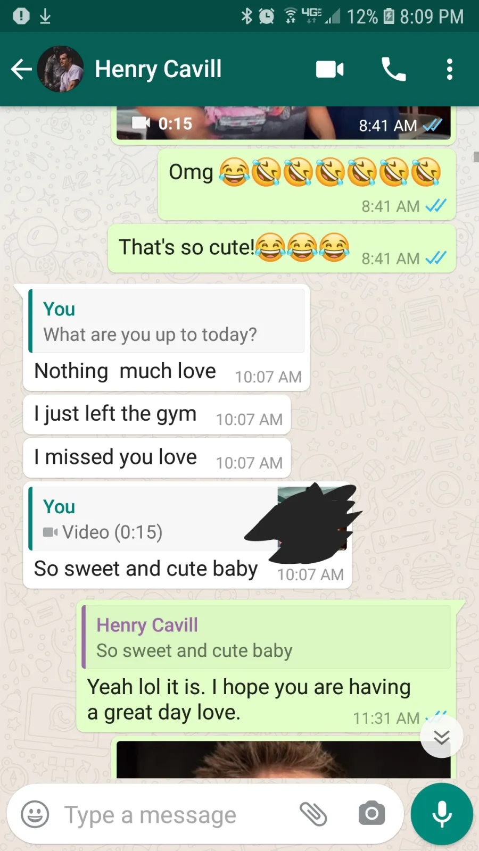Tap quoted 'So sweet and cute baby' reply
479x851 pixels.
tap(266, 637)
